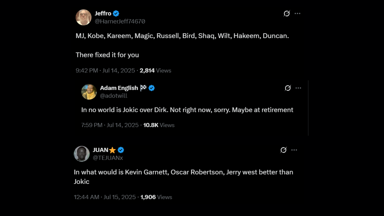Open Grok actions on Adam English's tweet

(288, 88)
